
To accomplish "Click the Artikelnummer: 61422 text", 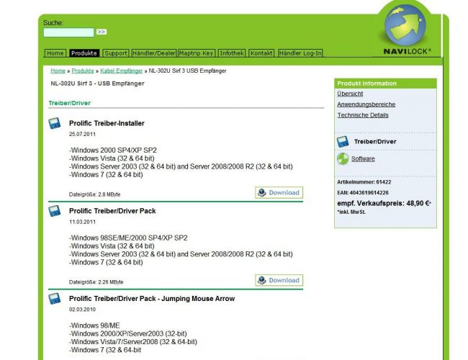I will pos(364,182).
